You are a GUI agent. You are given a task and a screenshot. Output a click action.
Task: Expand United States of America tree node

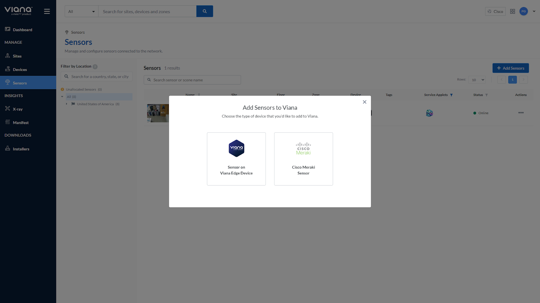point(66,104)
